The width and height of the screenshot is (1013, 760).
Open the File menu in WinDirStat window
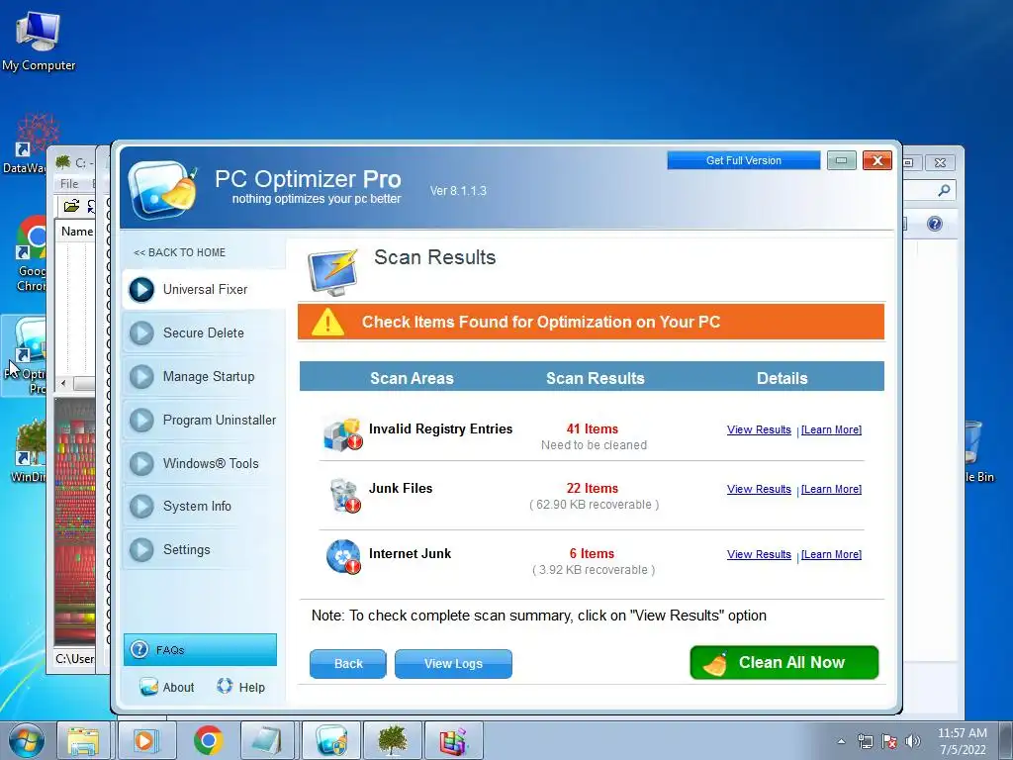pyautogui.click(x=69, y=183)
